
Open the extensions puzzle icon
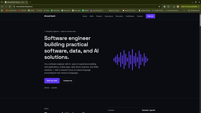(168, 6)
